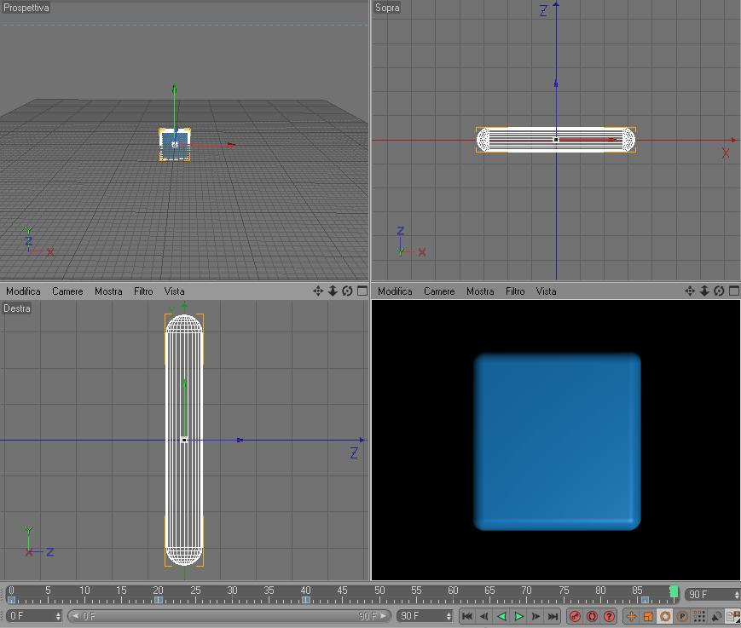
Task: Open Mostra menu in right viewport bar
Action: point(480,291)
